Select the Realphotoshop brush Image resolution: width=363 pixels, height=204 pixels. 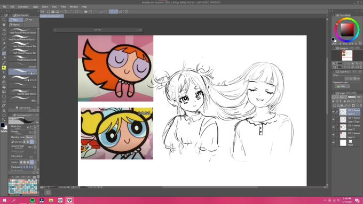point(22,58)
